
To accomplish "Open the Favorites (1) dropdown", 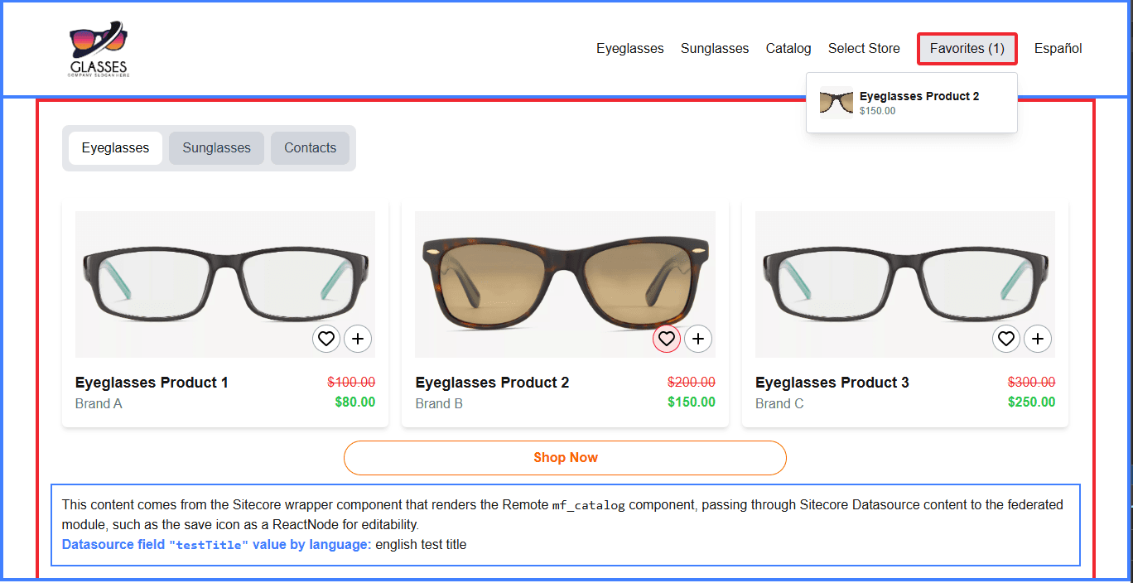I will click(x=967, y=49).
